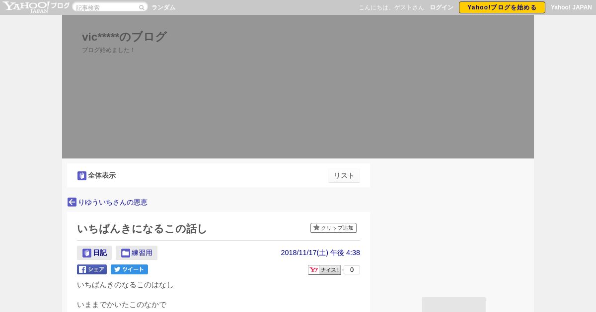Click post title いちばんきになるこの話し
The image size is (596, 312).
coord(142,229)
